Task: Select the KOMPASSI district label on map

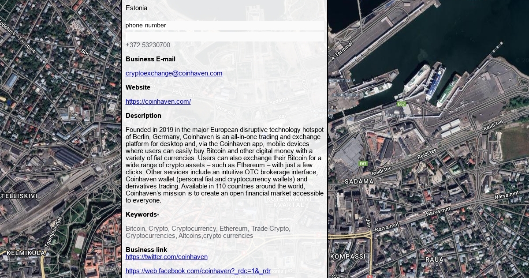Action: 348,256
